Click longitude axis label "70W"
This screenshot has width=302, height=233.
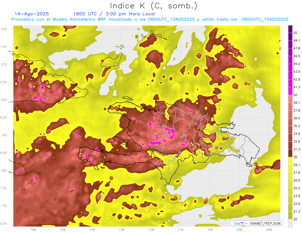[x=210, y=230]
